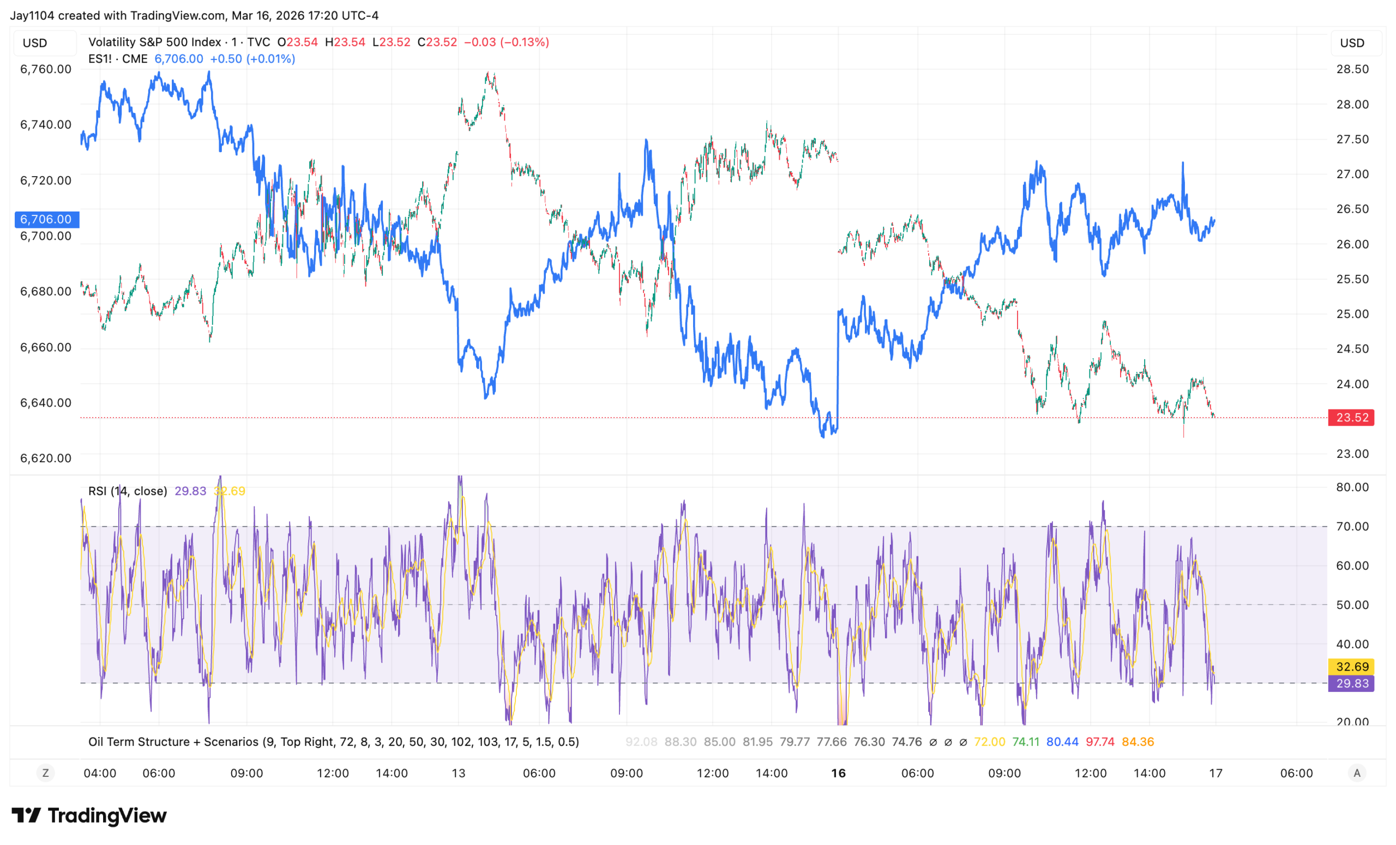Click the yellow 72.00 Oil legend value
Viewport: 1396px width, 845px height.
coord(989,742)
